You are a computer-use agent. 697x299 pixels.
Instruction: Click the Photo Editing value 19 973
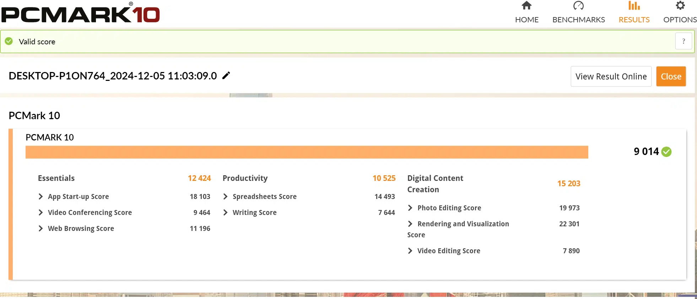[569, 208]
